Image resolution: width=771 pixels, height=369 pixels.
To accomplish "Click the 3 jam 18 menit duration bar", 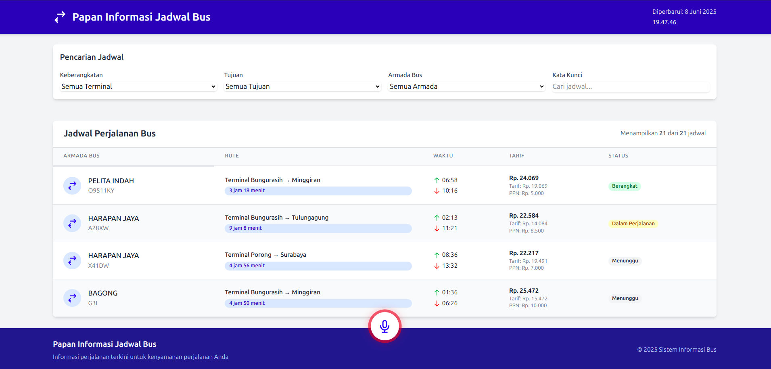I will tap(318, 191).
